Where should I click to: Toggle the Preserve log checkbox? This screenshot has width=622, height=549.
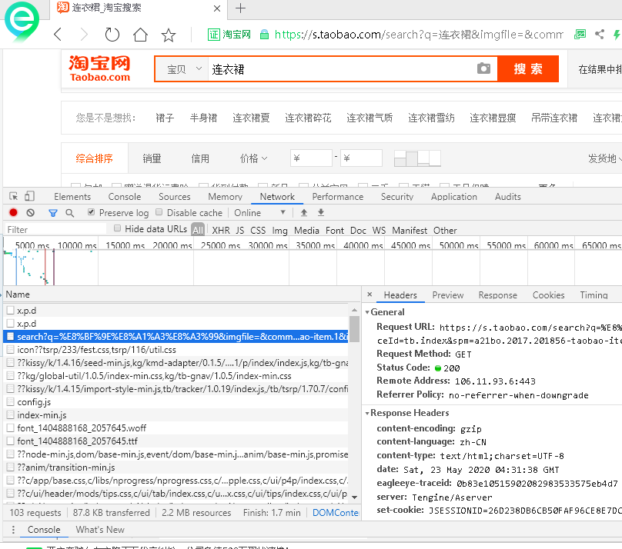pyautogui.click(x=92, y=212)
